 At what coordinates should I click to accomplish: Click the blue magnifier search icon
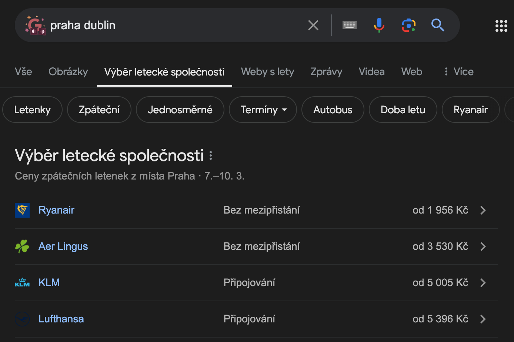[438, 25]
